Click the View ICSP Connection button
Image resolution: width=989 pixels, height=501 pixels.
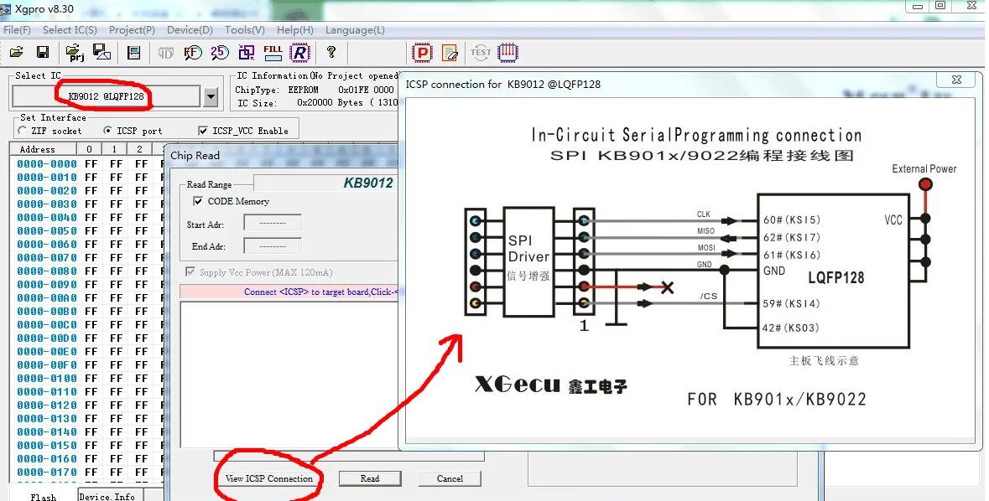click(269, 478)
